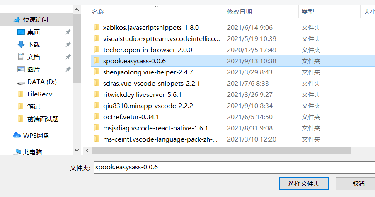Sort file list by 类型 column
This screenshot has width=375, height=197.
point(308,12)
